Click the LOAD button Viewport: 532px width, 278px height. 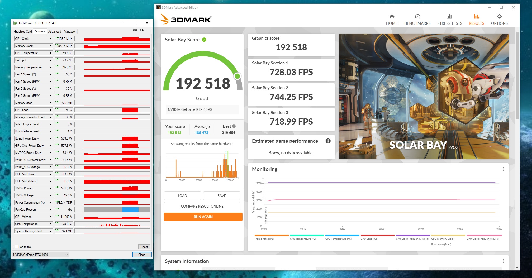click(x=182, y=196)
